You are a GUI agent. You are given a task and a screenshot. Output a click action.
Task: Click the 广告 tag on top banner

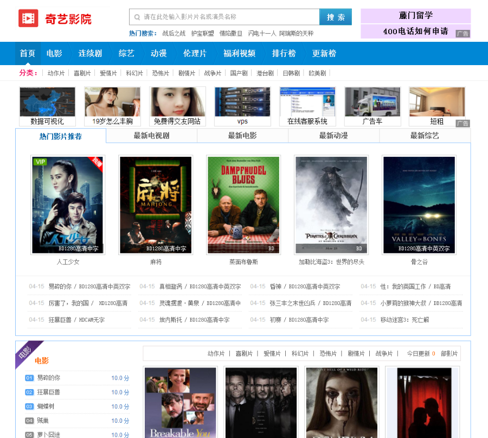tap(463, 34)
